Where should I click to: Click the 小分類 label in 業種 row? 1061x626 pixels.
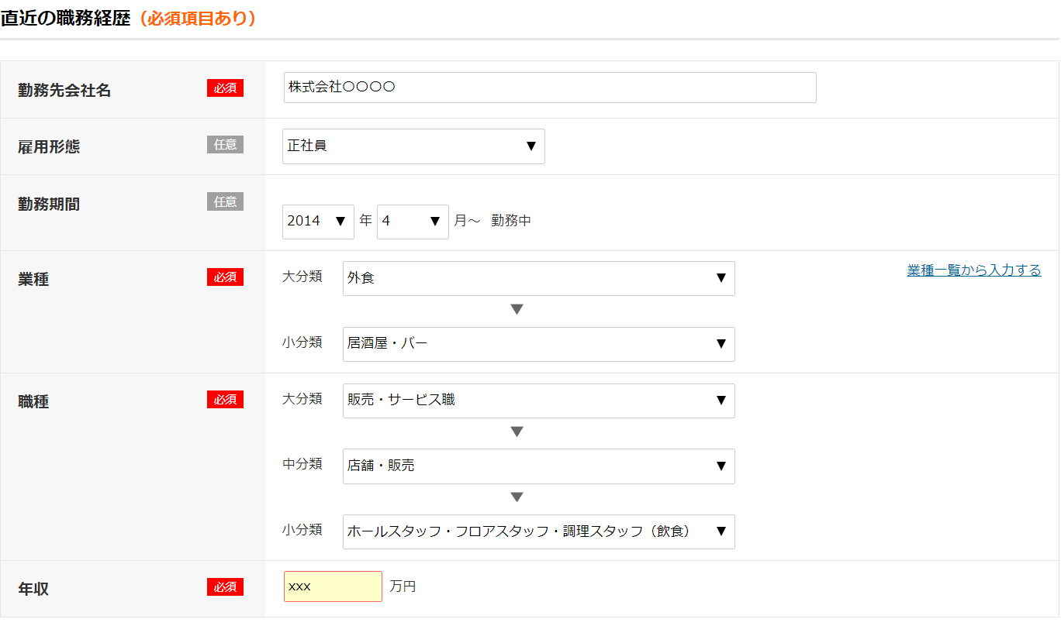[x=302, y=342]
